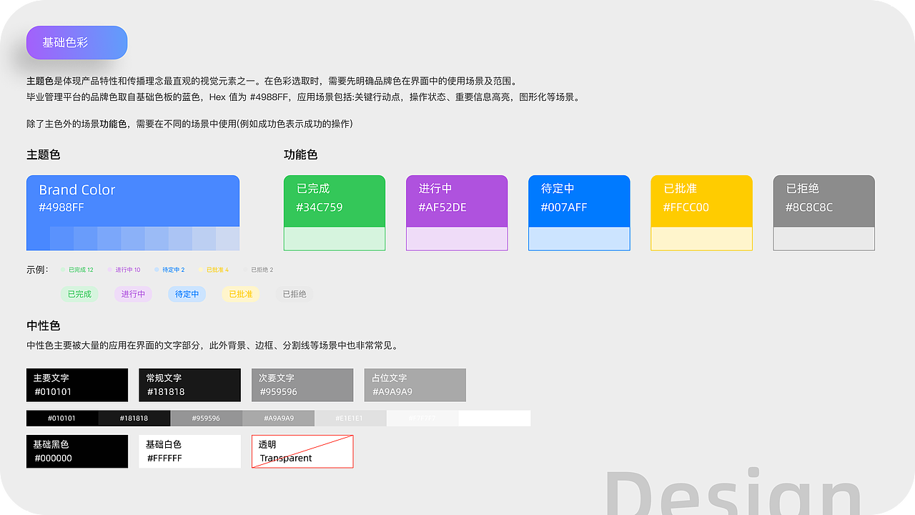Select the 已完成 status pill badge

79,293
